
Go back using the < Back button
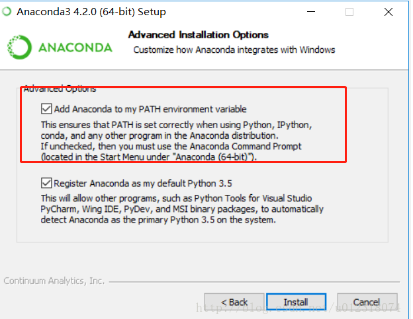pyautogui.click(x=234, y=302)
